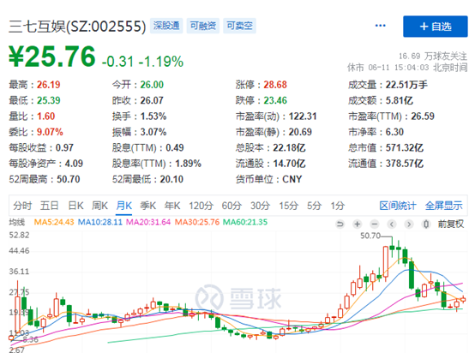Screen dimensions: 475x353
Task: Click the 最低 value 25.39
Action: point(49,100)
